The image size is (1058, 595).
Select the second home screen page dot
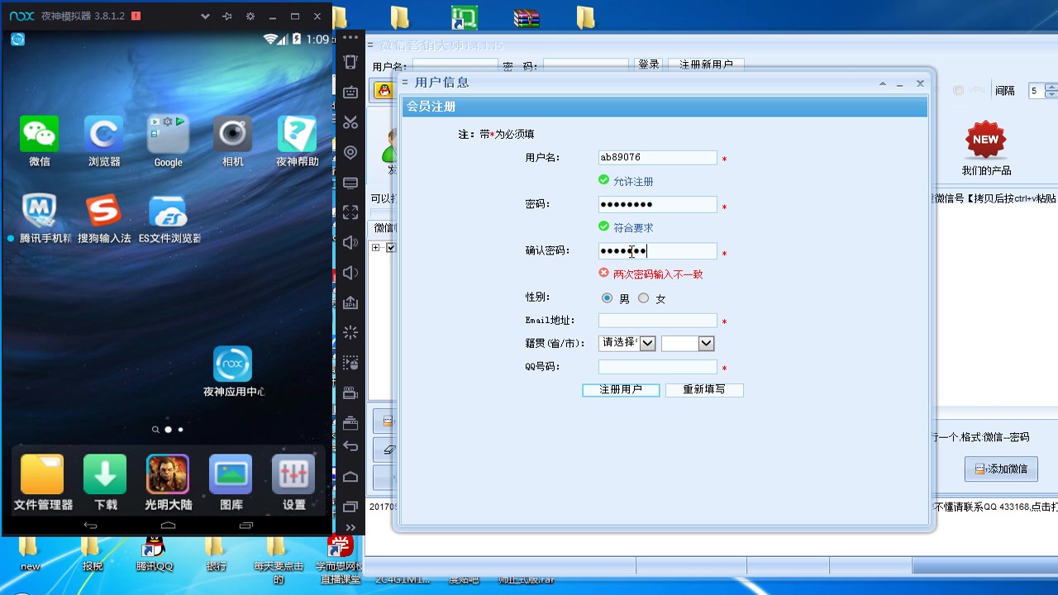pos(181,430)
